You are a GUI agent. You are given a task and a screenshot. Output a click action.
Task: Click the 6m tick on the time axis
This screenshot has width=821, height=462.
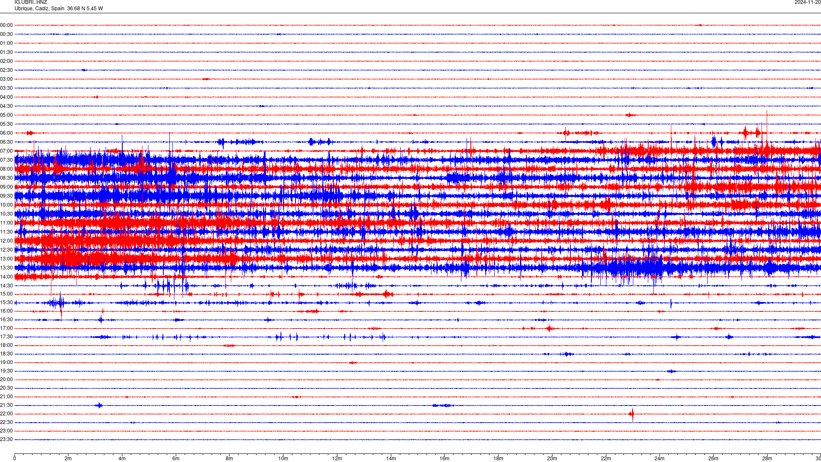pyautogui.click(x=176, y=459)
